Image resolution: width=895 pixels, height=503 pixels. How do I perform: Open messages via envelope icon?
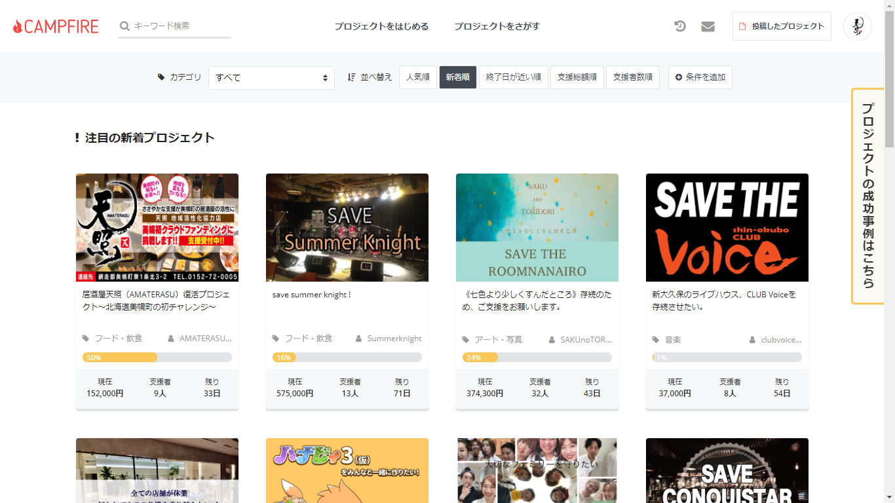tap(708, 26)
